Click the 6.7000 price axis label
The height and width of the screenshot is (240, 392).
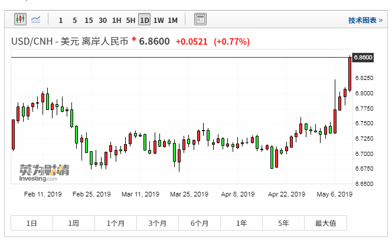pos(364,154)
